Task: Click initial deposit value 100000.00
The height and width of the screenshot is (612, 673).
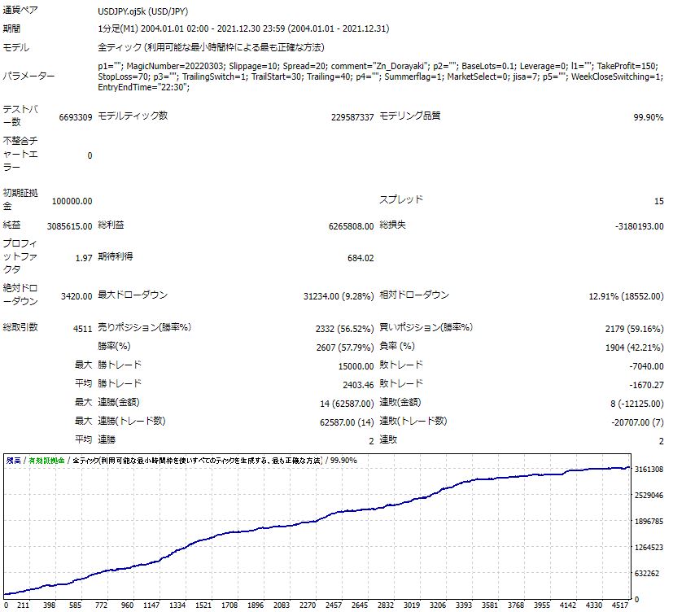Action: (72, 201)
